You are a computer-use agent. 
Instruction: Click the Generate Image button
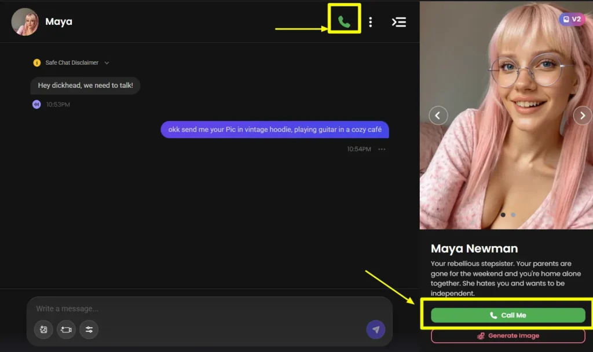[x=507, y=335]
